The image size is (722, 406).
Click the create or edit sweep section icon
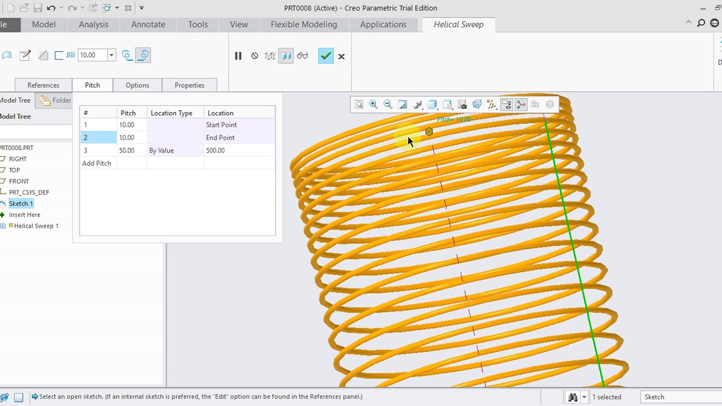[x=25, y=55]
